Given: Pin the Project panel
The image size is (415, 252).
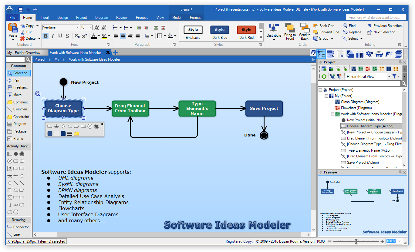Looking at the screenshot, I should pyautogui.click(x=400, y=62).
